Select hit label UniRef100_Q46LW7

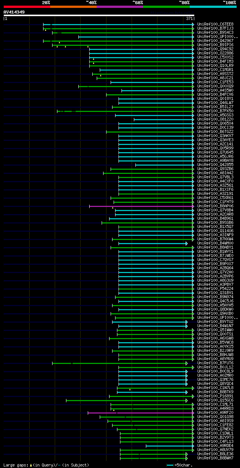click(x=215, y=103)
